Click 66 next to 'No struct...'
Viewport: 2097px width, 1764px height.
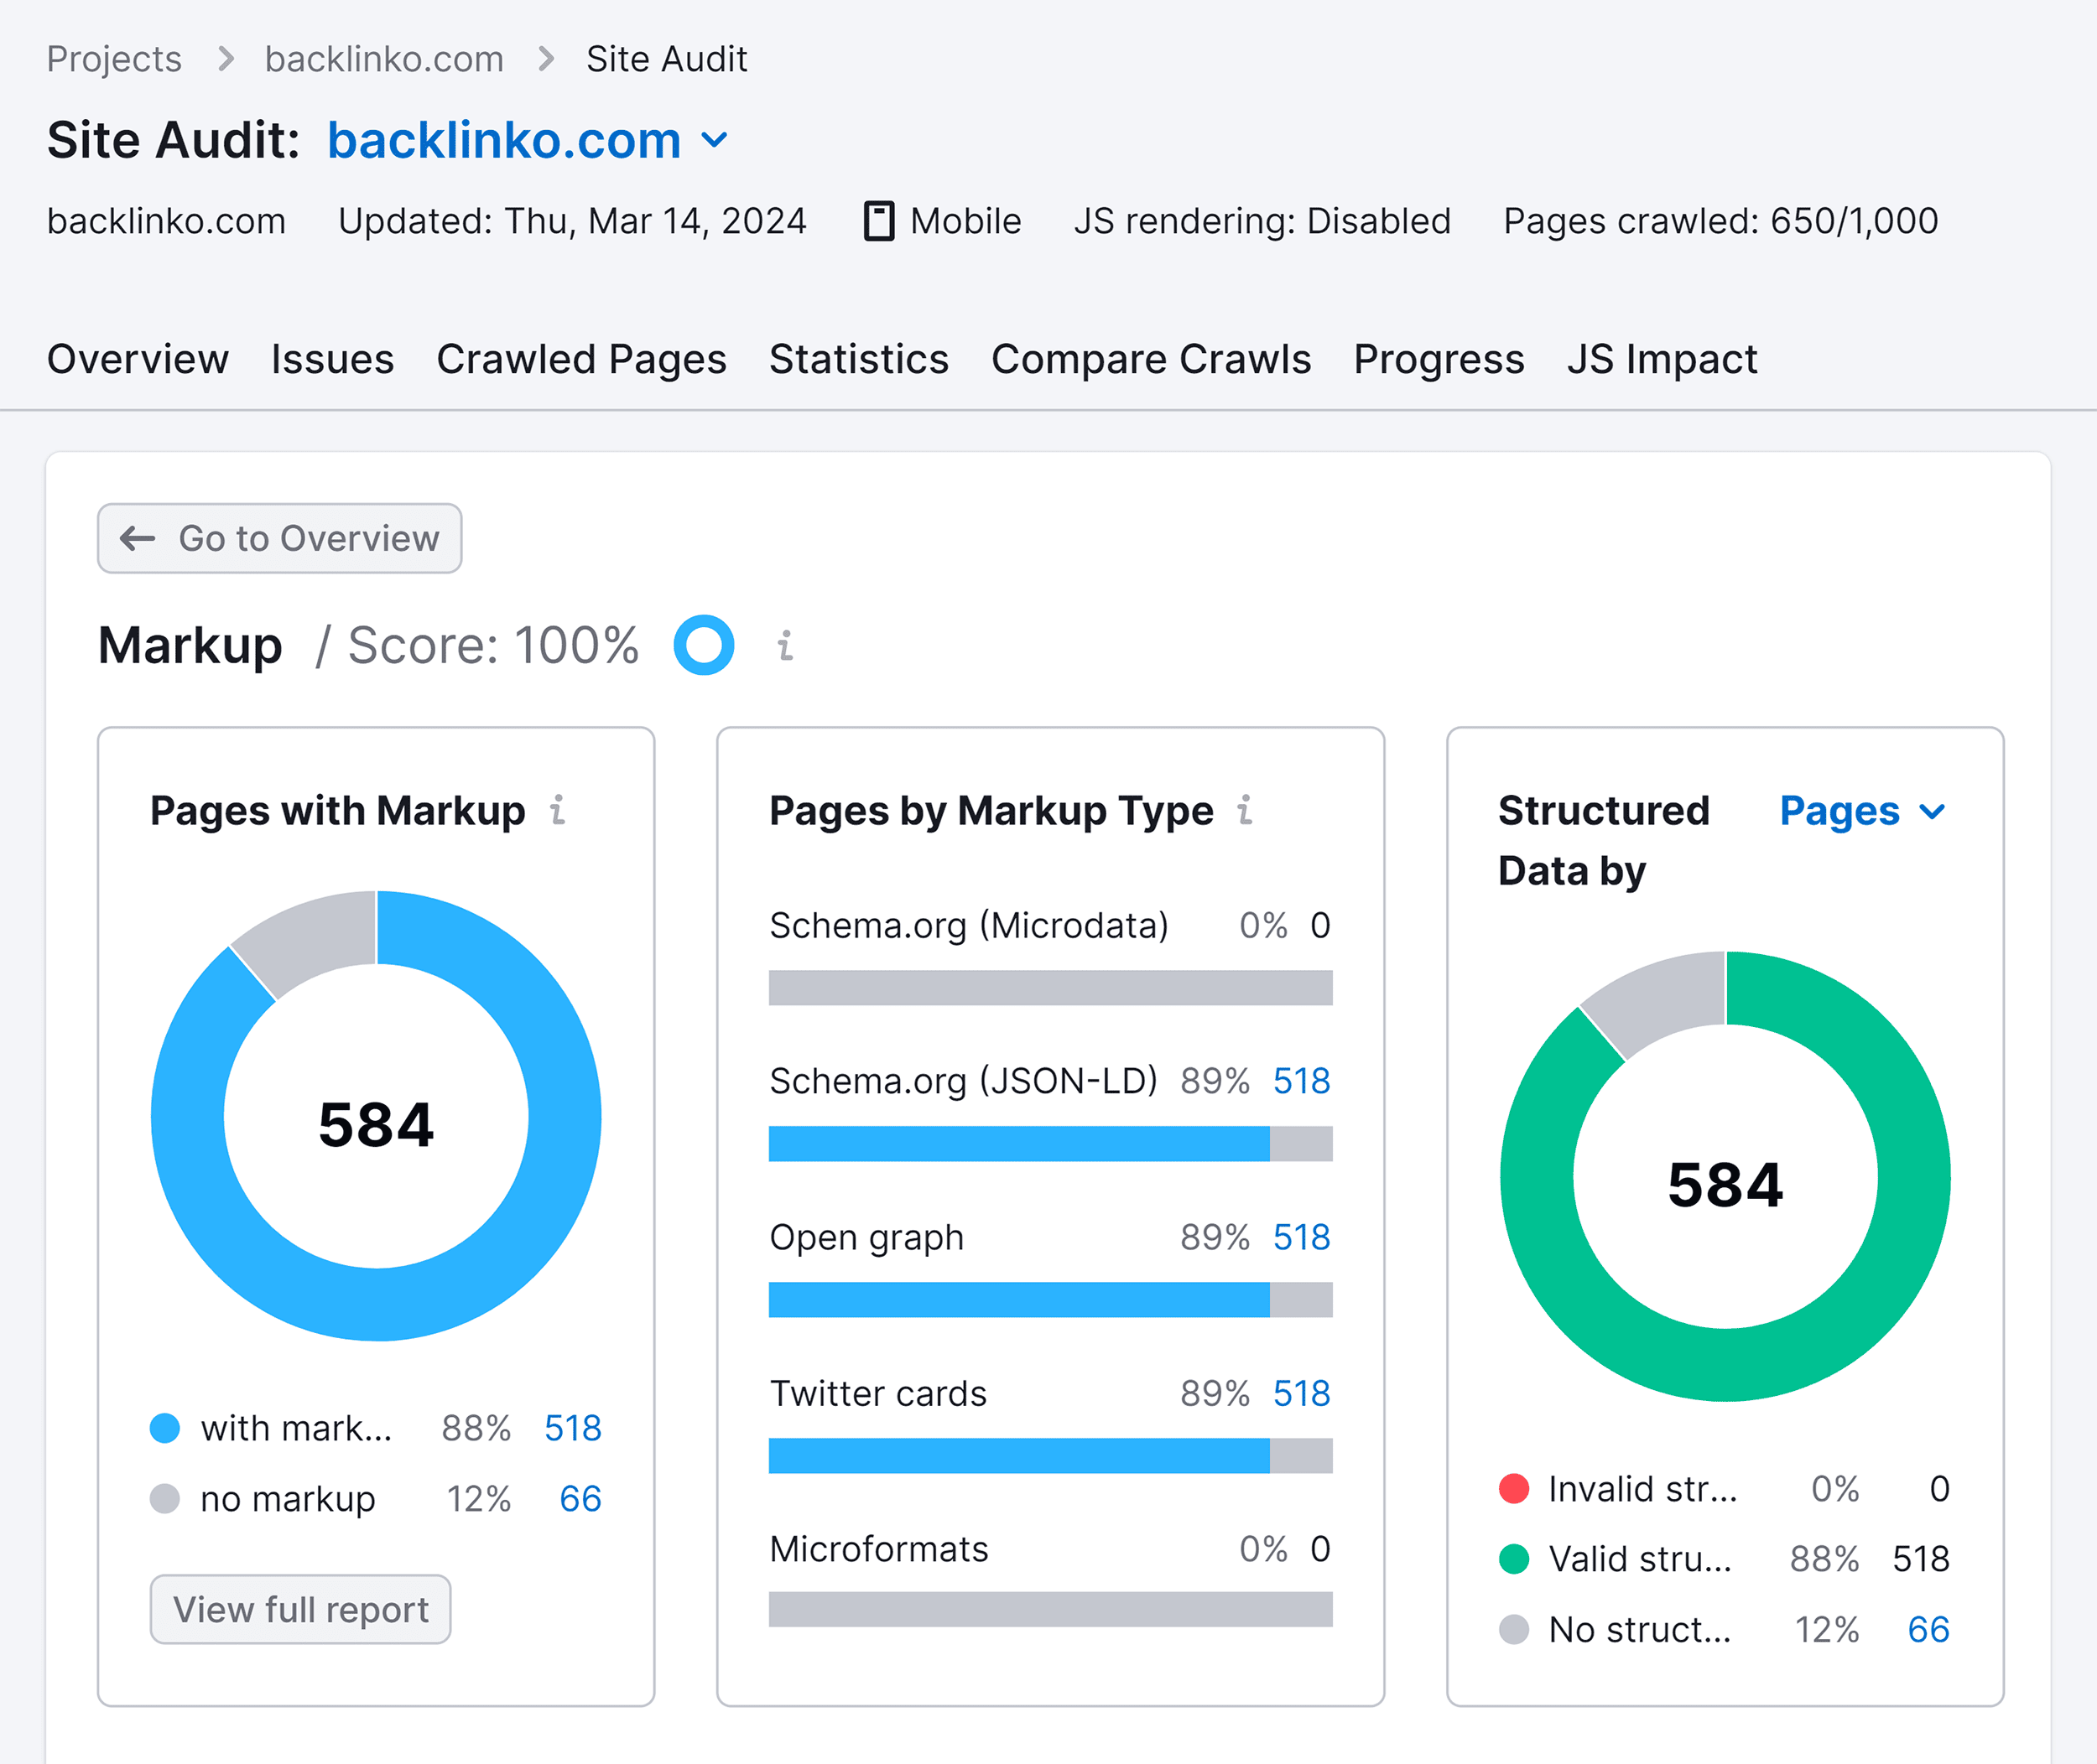coord(1929,1630)
